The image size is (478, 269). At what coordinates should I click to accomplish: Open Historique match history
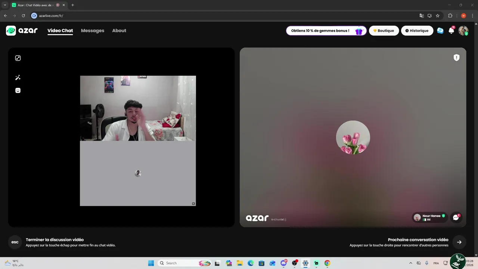click(x=417, y=31)
